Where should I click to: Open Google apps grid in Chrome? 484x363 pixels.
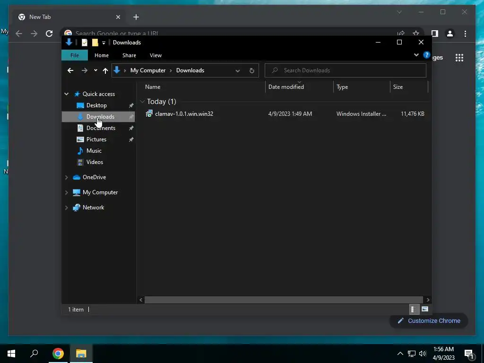point(459,57)
